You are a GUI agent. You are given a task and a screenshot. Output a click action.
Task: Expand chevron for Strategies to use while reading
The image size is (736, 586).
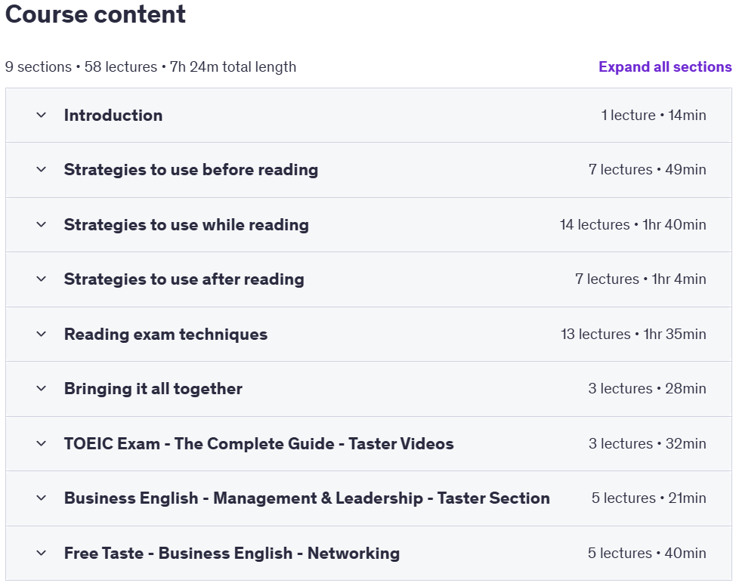tap(42, 225)
